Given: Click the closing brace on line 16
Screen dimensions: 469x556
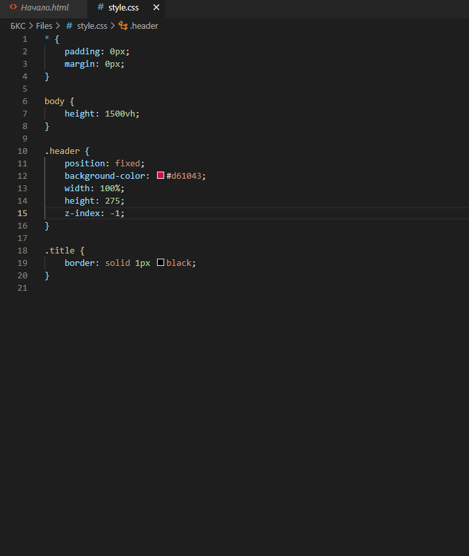Looking at the screenshot, I should tap(47, 226).
